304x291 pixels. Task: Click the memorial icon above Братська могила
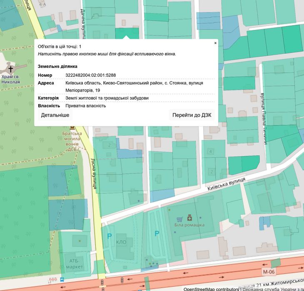coord(72,127)
